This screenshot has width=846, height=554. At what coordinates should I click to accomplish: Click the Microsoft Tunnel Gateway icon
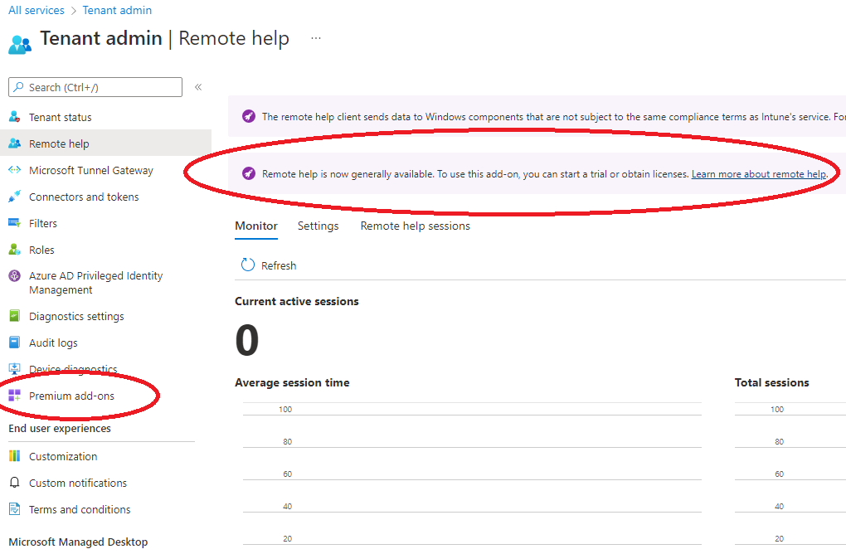pos(15,170)
